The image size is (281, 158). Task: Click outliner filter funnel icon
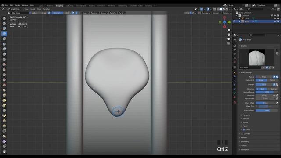273,9
